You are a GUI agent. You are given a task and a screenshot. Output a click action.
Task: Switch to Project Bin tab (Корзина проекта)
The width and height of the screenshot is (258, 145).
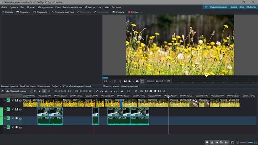(x=9, y=86)
